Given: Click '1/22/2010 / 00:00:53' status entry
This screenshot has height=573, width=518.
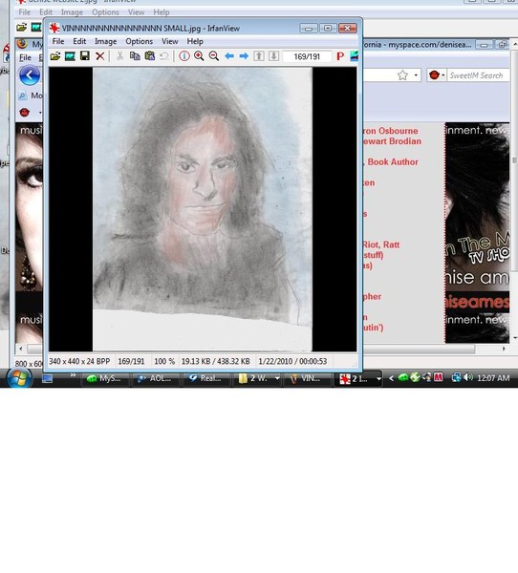Looking at the screenshot, I should [x=292, y=361].
